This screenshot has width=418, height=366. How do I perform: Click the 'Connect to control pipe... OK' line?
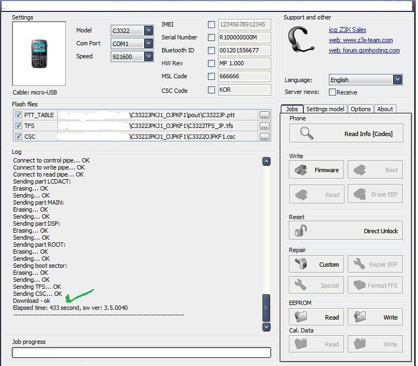(51, 160)
